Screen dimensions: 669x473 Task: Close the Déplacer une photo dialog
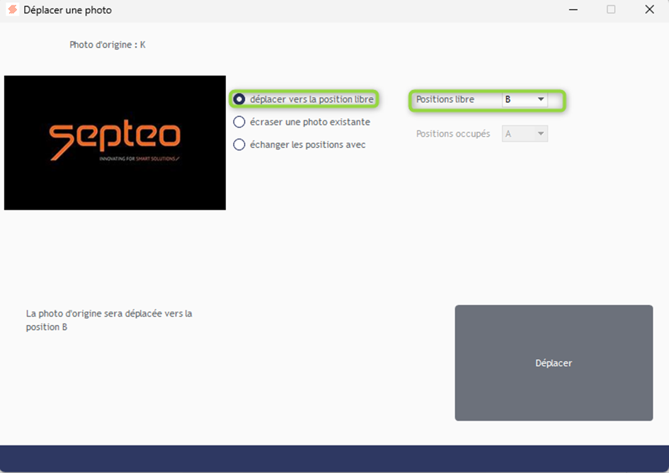(649, 10)
